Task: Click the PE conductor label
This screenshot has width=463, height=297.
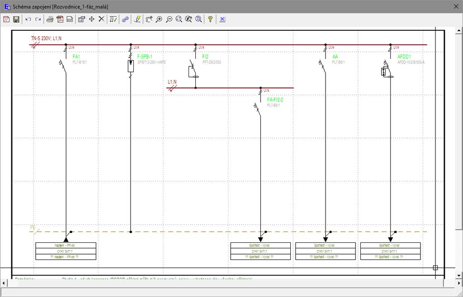Action: (33, 227)
